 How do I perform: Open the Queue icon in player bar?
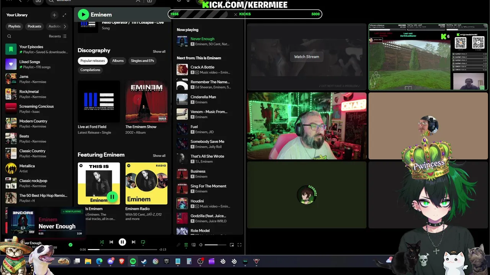(186, 245)
